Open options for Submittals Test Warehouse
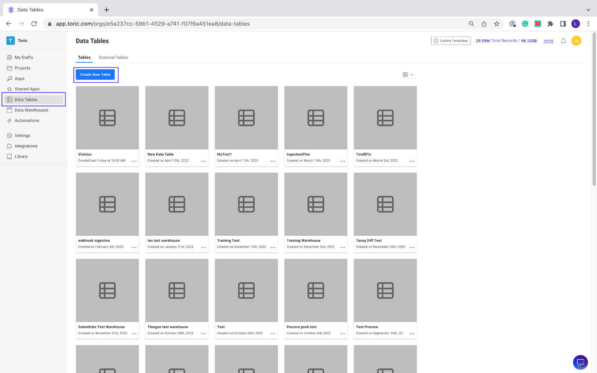This screenshot has height=373, width=597. 134,333
